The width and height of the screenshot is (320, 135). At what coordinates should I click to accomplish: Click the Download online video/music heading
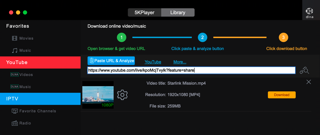click(x=117, y=26)
